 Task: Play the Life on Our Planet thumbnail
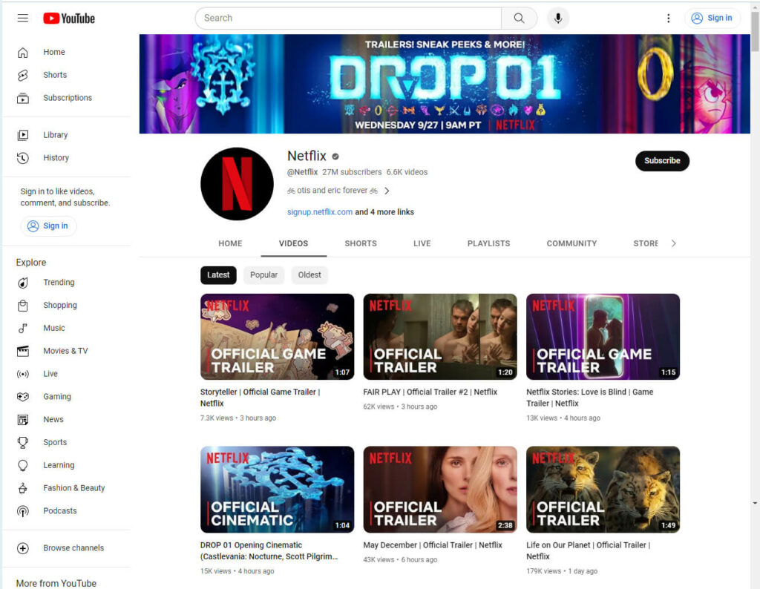coord(603,489)
